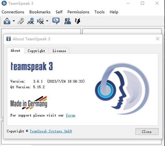Open the TeamSpeak Systems GmbH link
Viewport: 165px width, 146px height.
(51, 131)
